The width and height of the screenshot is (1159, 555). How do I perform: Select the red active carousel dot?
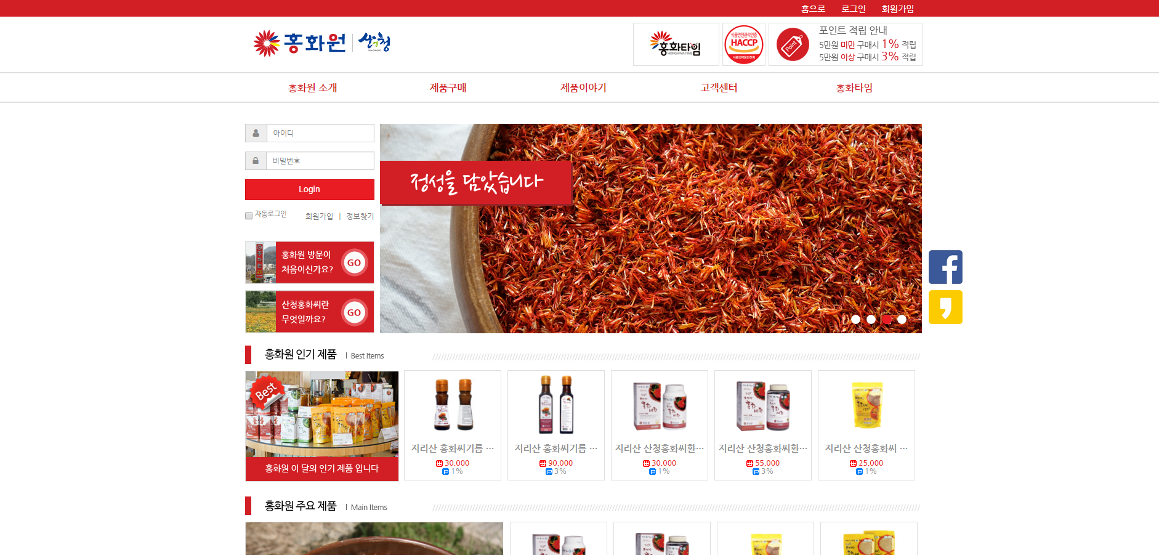(887, 319)
